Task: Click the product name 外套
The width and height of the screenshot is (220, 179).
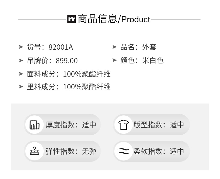Action: [x=149, y=47]
